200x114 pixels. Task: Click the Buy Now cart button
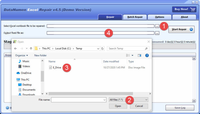(x=184, y=9)
